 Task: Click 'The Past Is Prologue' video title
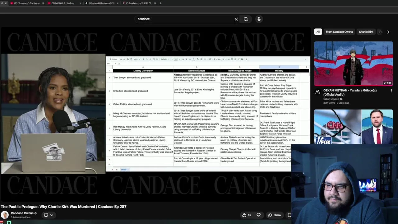tap(63, 207)
